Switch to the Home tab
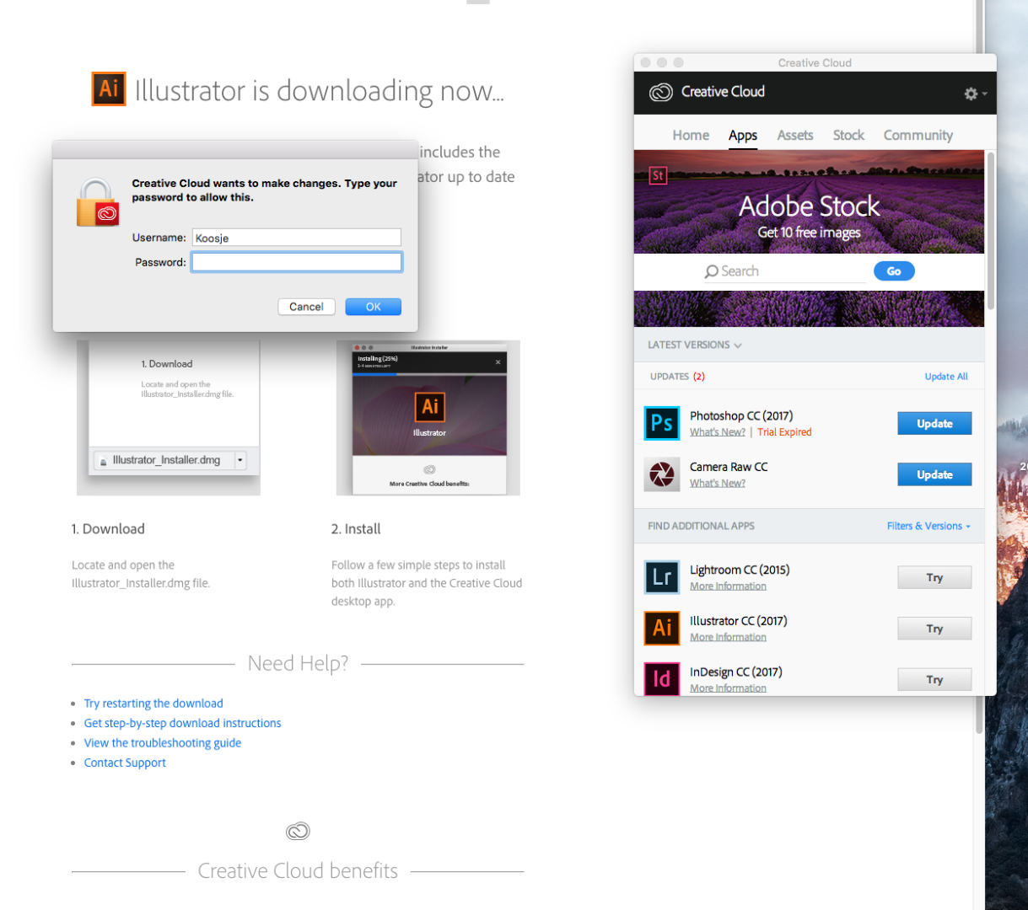Image resolution: width=1028 pixels, height=910 pixels. 691,135
